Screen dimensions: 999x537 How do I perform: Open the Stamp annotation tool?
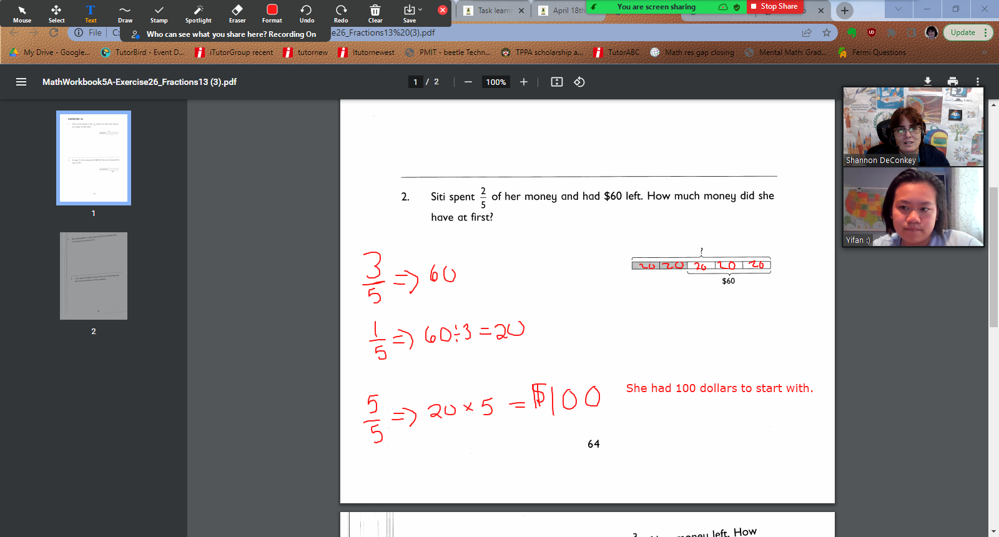pyautogui.click(x=159, y=14)
